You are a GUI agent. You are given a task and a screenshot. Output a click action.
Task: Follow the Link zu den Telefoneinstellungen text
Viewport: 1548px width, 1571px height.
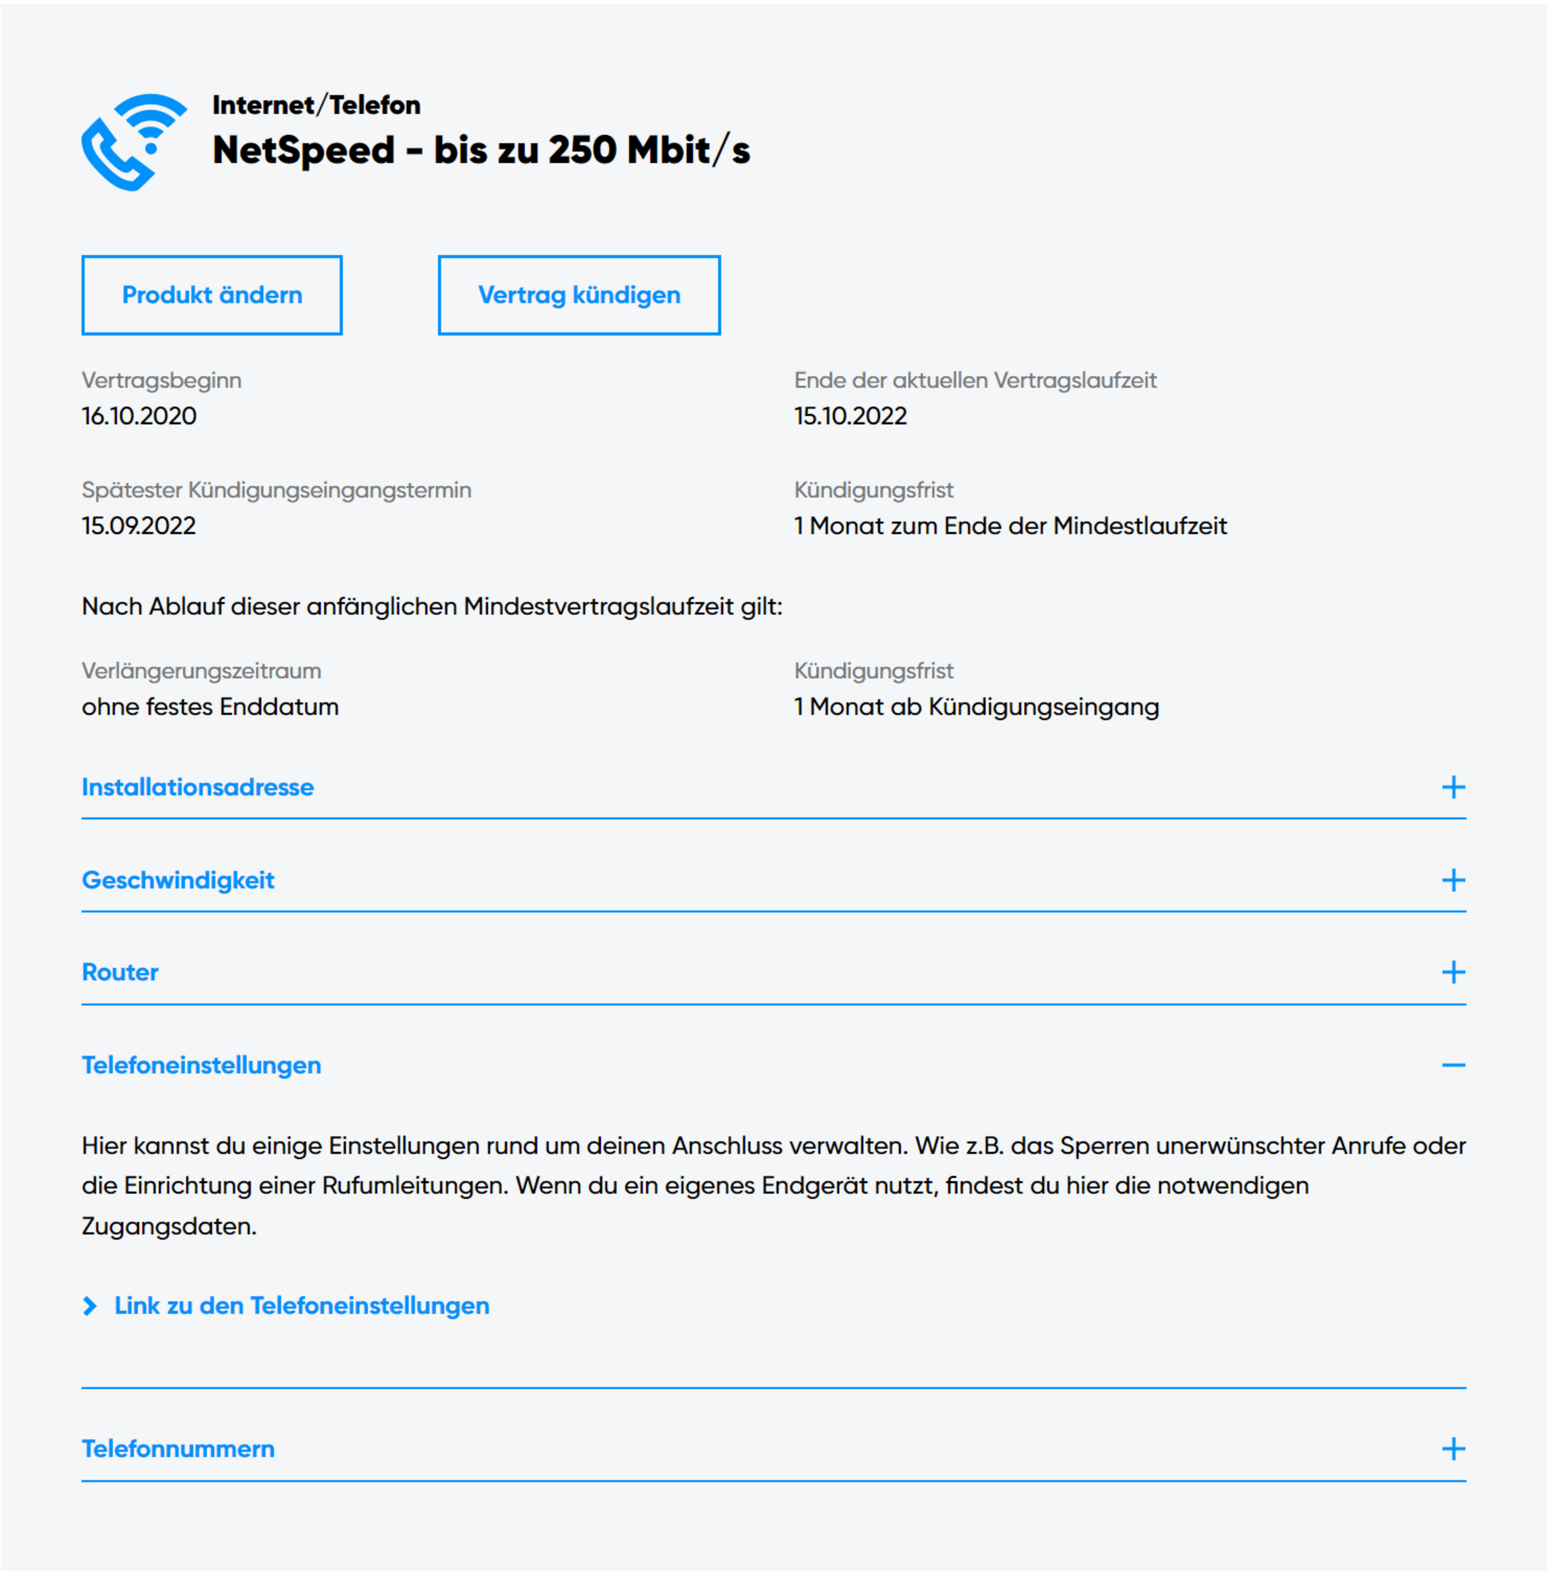302,1306
